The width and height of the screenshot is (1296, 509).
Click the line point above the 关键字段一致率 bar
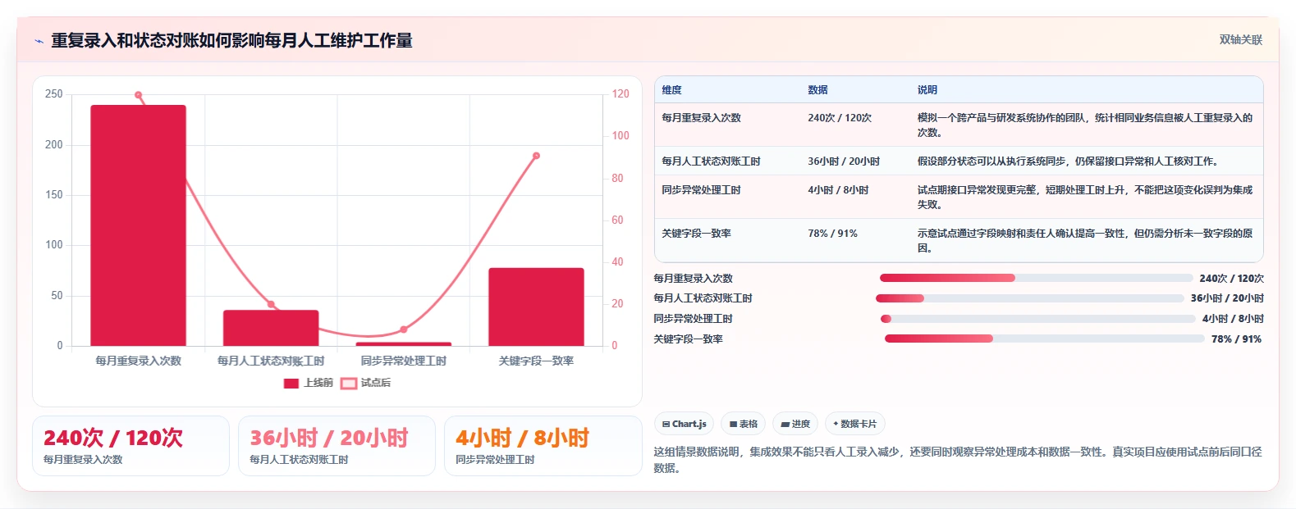(x=536, y=156)
